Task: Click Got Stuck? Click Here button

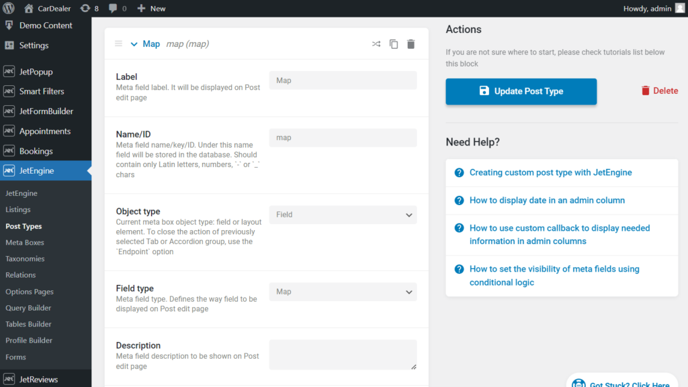Action: (x=622, y=381)
